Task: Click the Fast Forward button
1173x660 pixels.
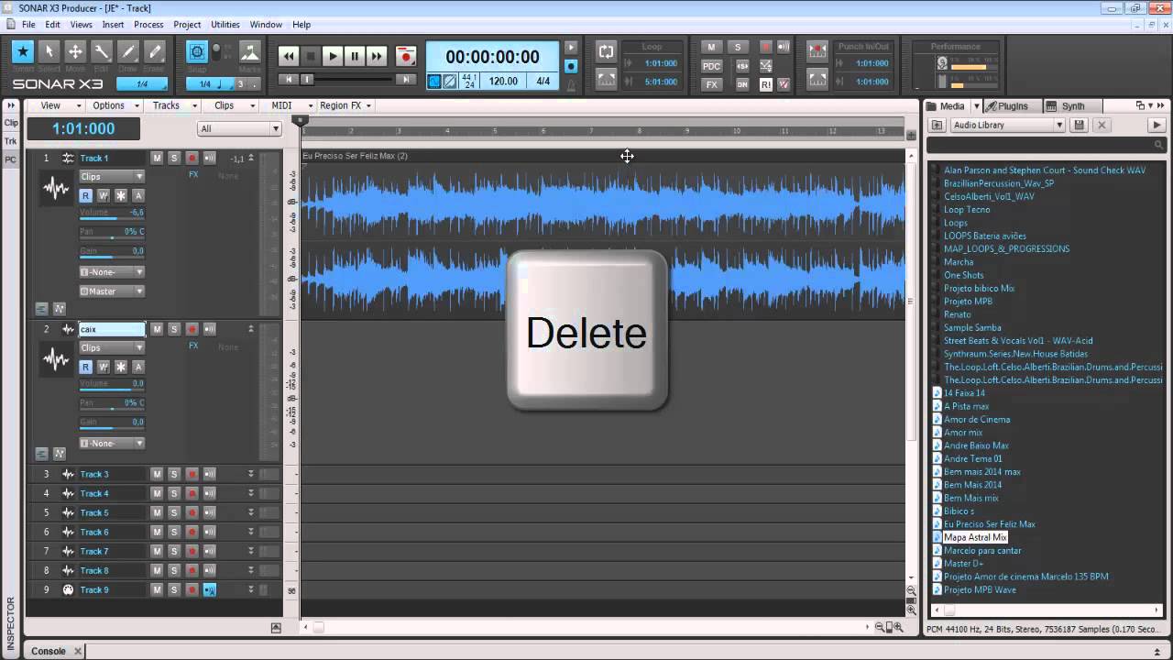Action: pyautogui.click(x=377, y=56)
